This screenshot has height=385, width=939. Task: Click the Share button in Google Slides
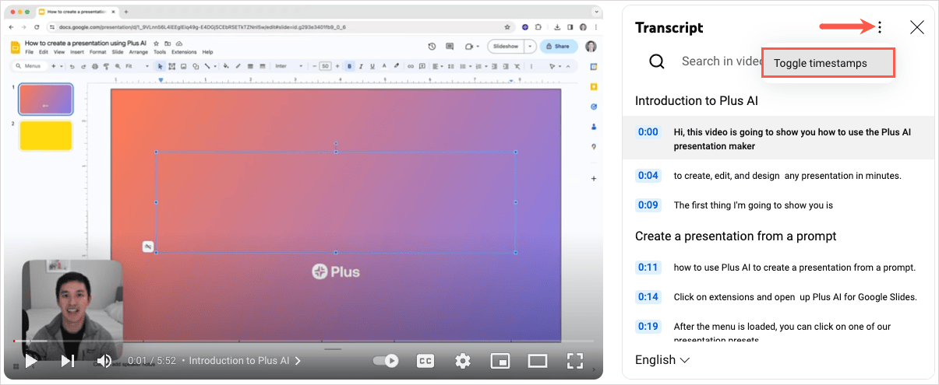coord(559,47)
